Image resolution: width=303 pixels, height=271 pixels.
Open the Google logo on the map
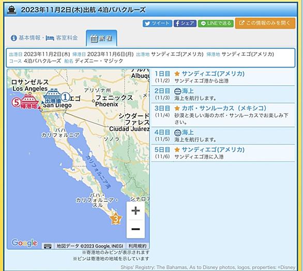[24, 243]
